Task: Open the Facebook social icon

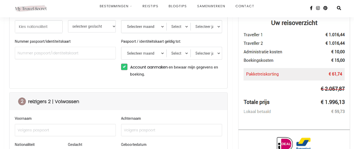Action: tap(311, 8)
